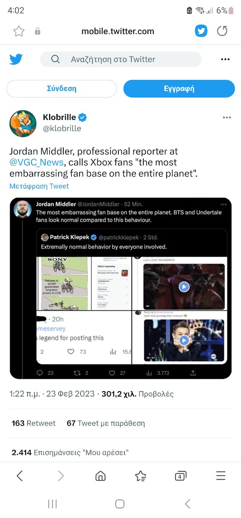Open the embedded Jordan Middler tweet image
Viewport: 241px width, 518px height.
[121, 288]
